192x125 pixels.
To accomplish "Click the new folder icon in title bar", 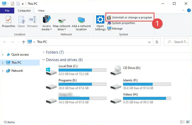I will [x=18, y=4].
